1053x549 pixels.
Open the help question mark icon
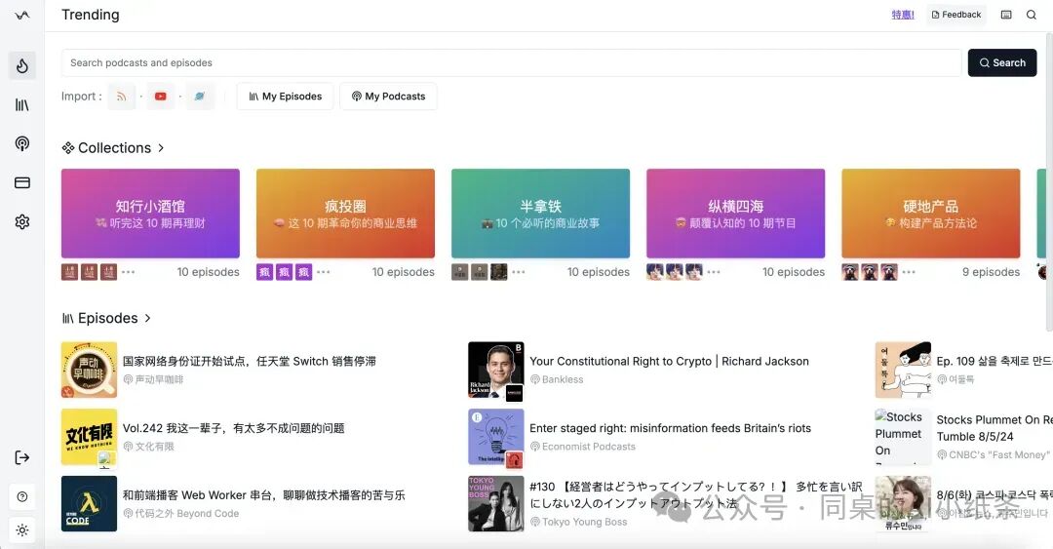coord(22,496)
